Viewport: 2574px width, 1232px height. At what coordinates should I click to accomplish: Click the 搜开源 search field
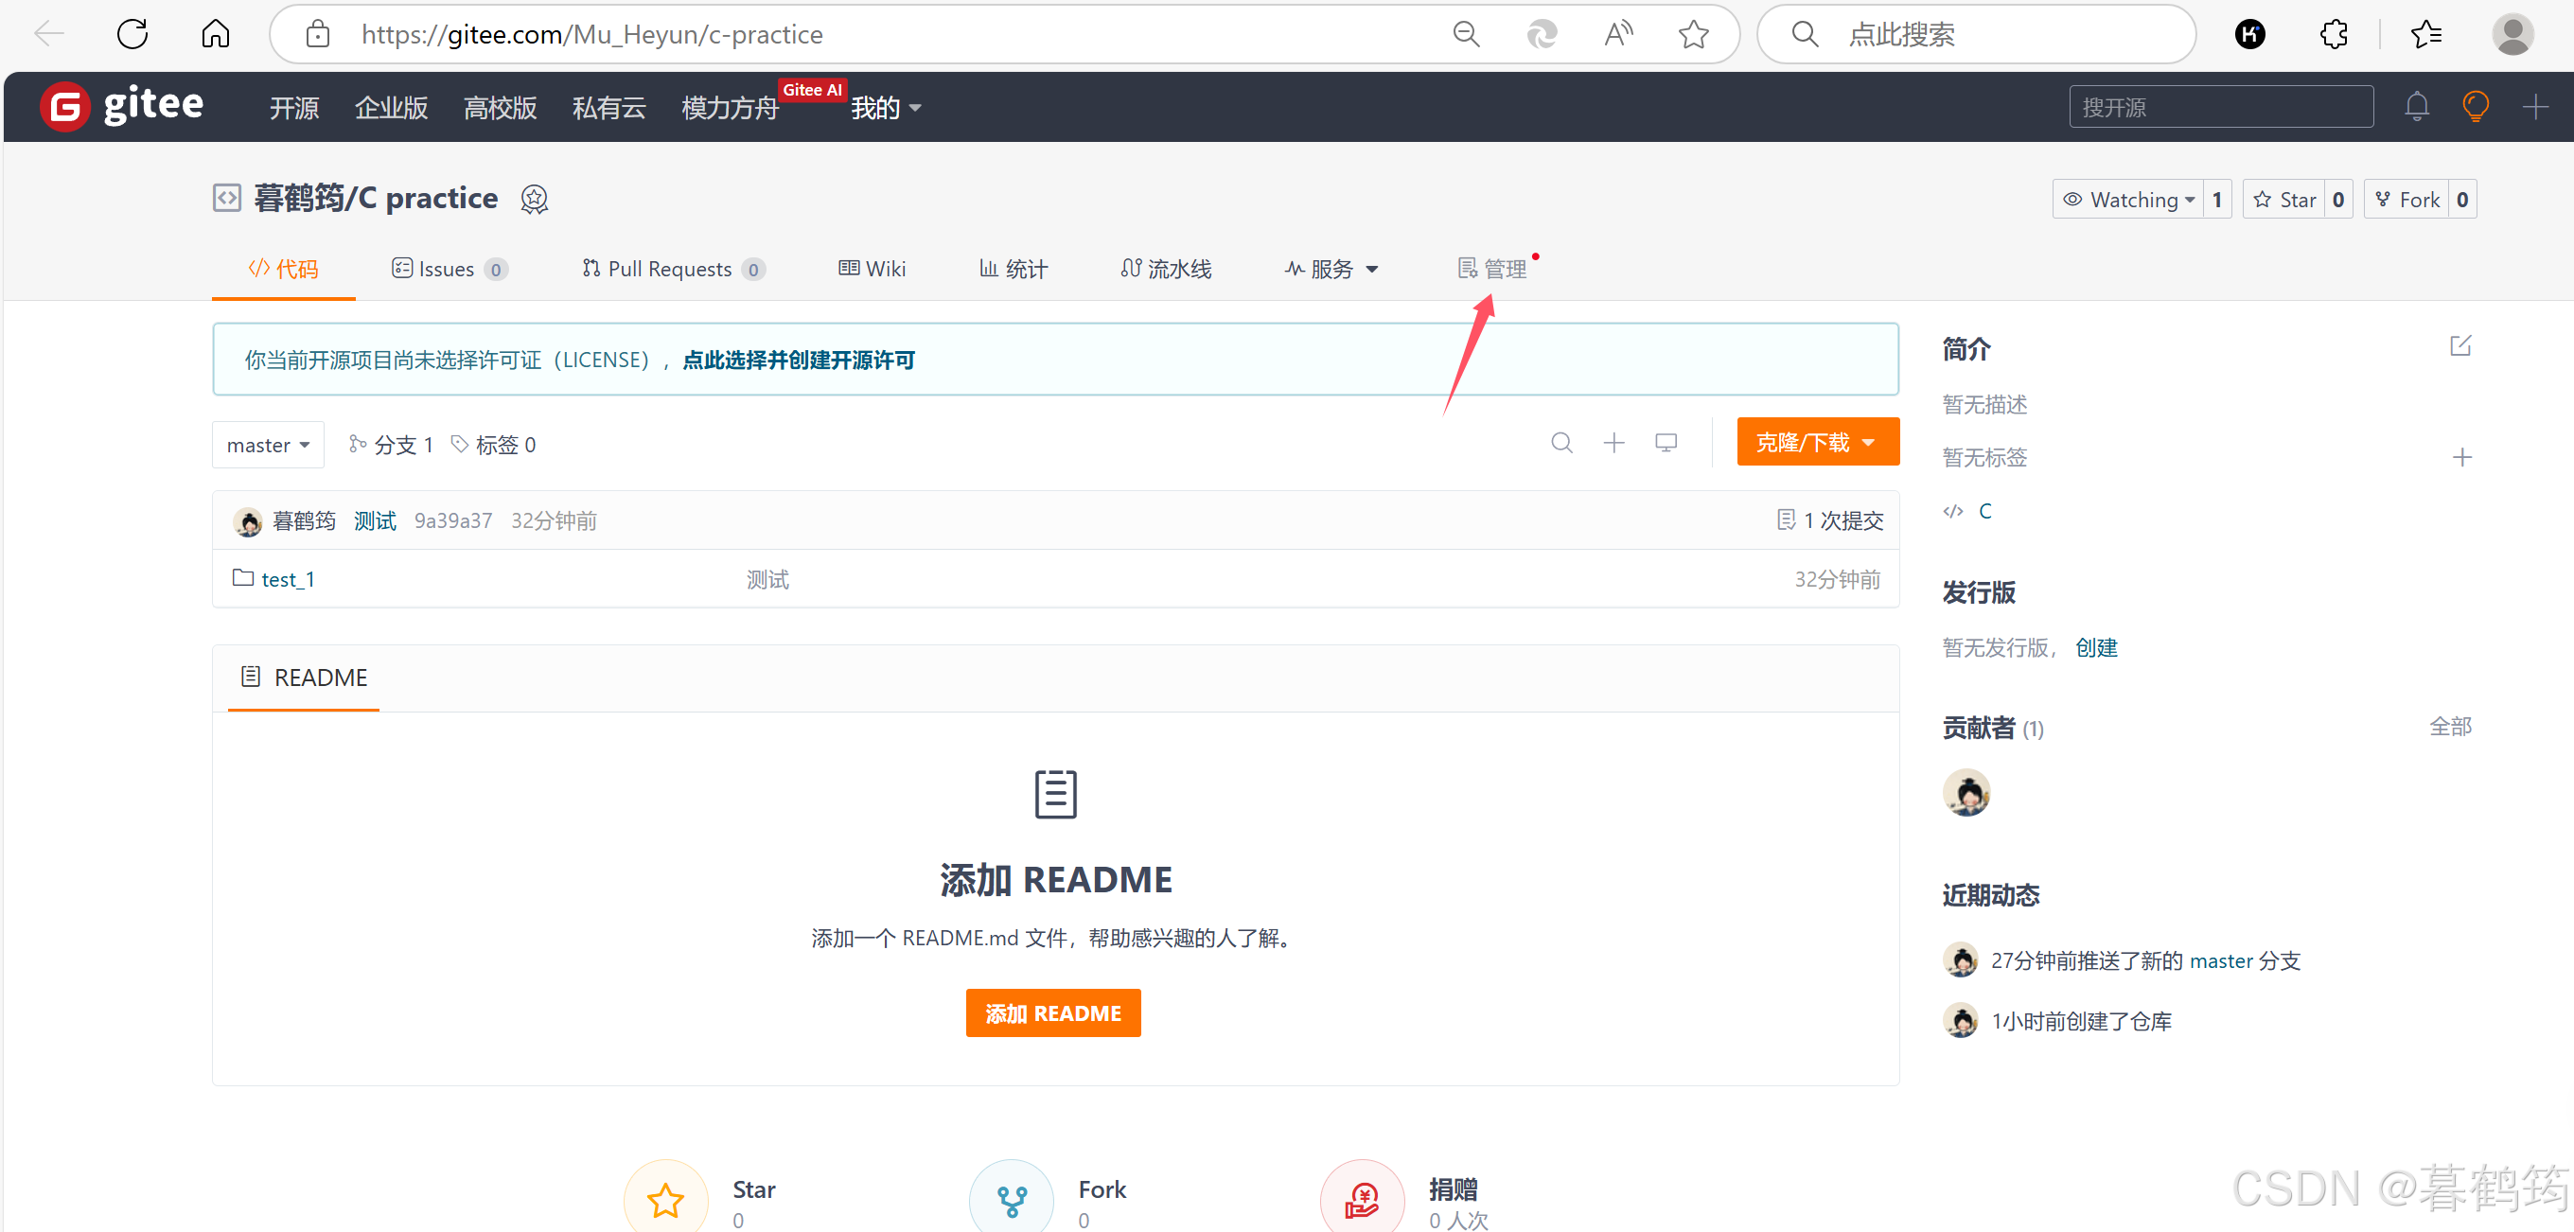(2220, 107)
